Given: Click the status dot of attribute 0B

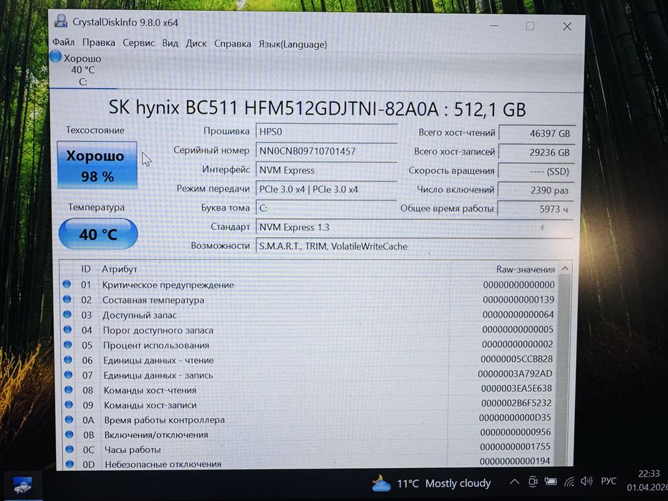Looking at the screenshot, I should coord(69,434).
